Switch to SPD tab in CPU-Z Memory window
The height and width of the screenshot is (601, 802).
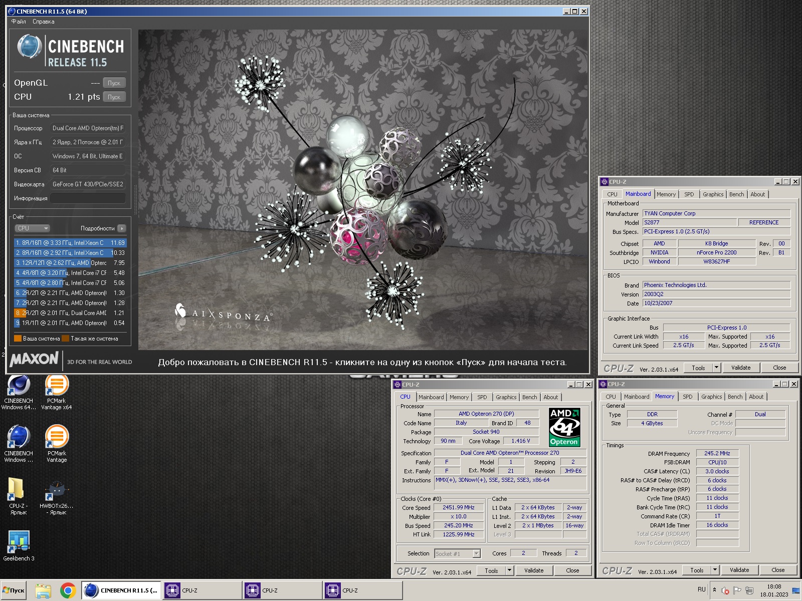click(688, 397)
